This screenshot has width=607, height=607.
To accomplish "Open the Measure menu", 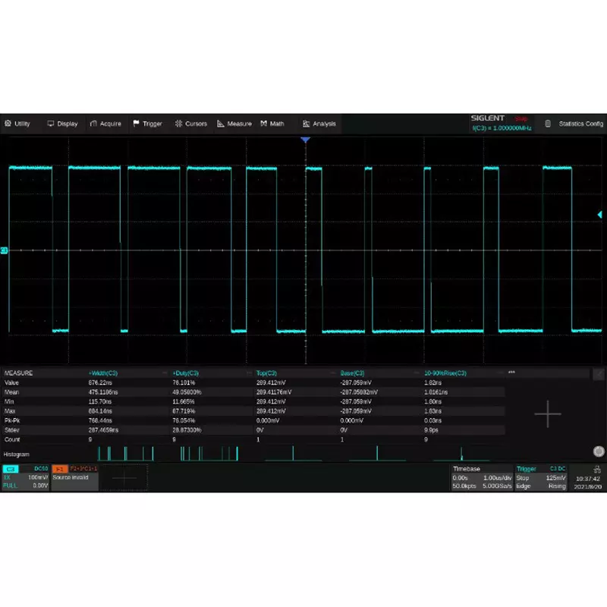I will (x=234, y=124).
